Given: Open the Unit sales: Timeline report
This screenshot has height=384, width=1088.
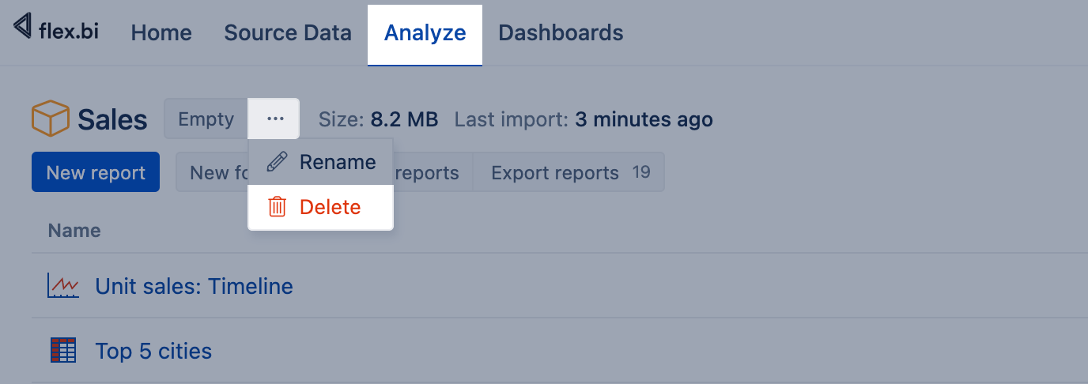Looking at the screenshot, I should point(194,285).
